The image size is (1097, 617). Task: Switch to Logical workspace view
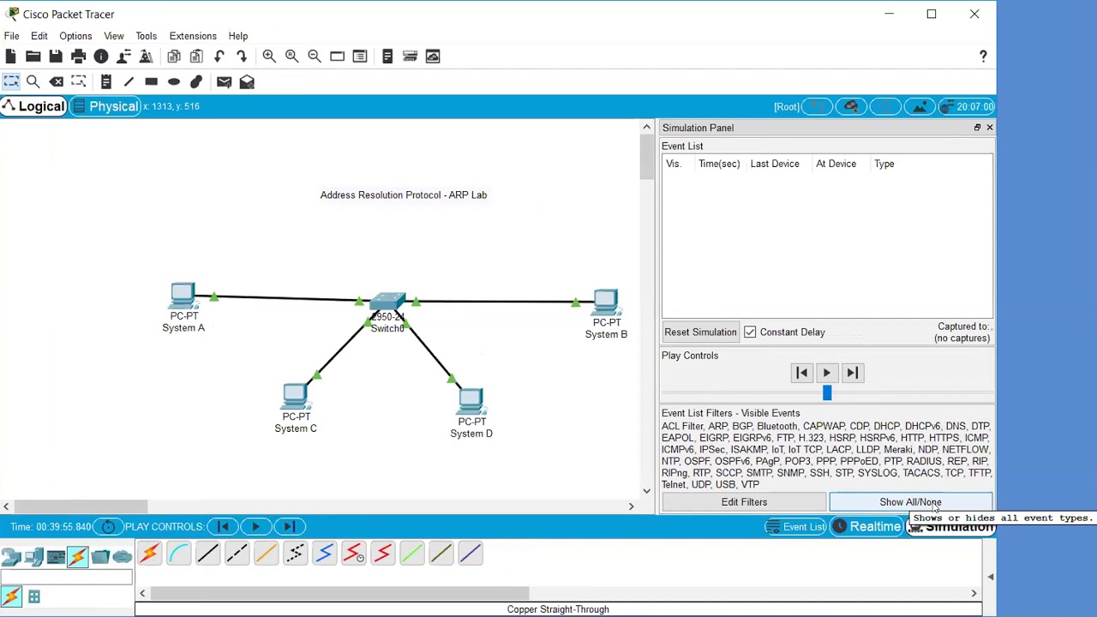coord(33,106)
